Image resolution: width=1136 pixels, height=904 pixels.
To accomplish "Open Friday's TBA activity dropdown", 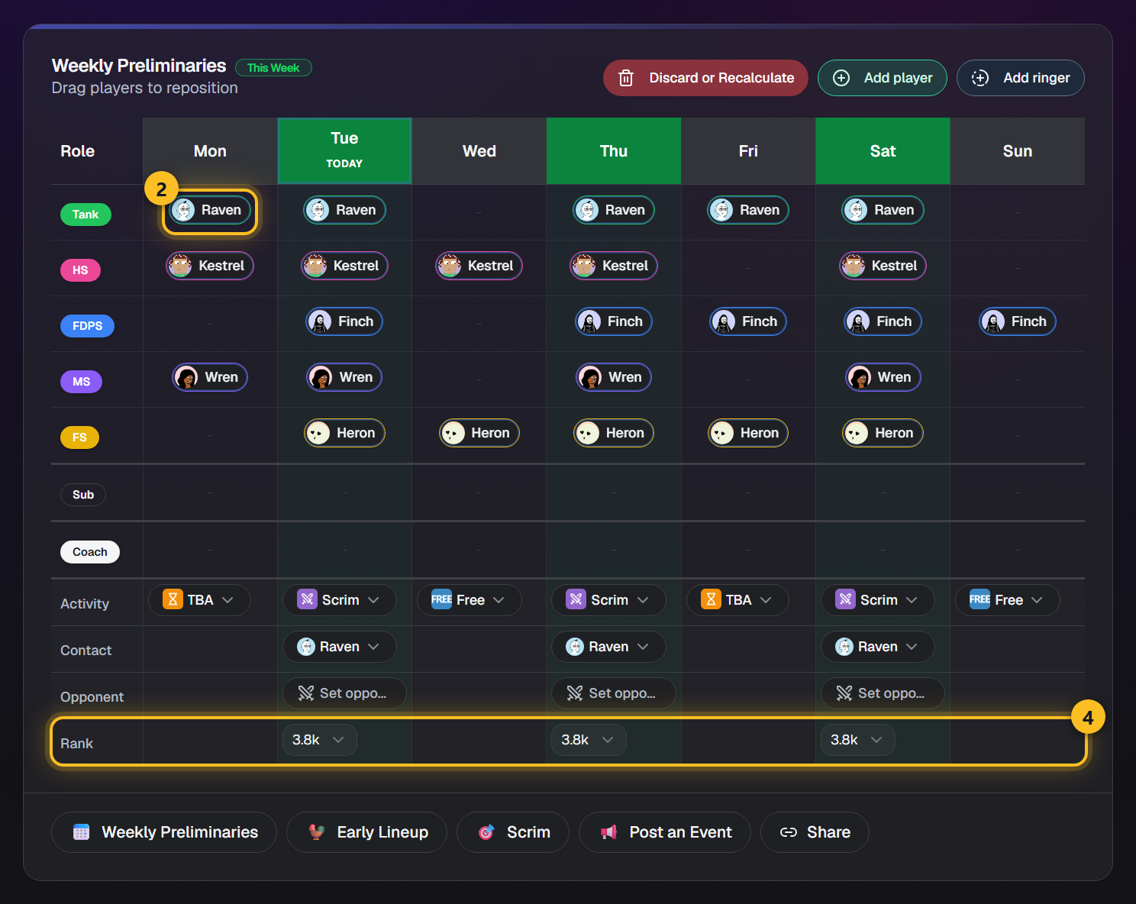I will 737,600.
